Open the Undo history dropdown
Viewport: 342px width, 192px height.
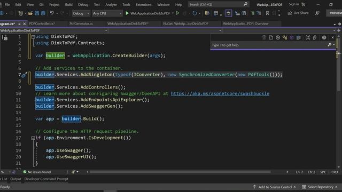point(57,13)
